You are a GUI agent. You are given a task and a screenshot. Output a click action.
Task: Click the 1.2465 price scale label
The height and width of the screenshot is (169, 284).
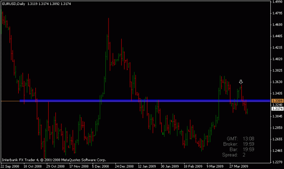[x=277, y=151]
